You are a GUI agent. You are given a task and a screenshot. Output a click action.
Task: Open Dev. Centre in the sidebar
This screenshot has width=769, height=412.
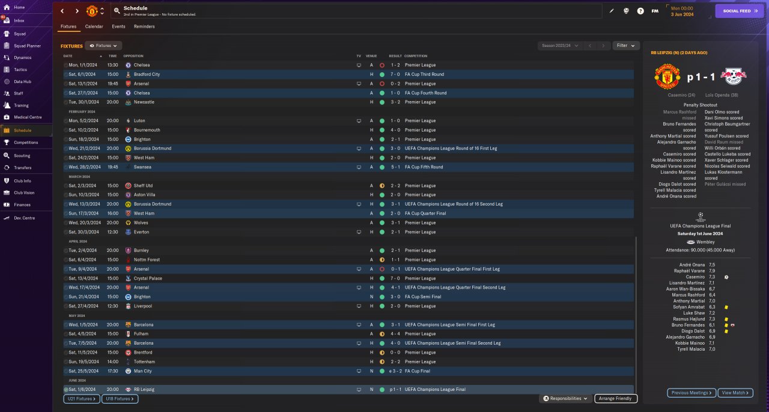(25, 218)
